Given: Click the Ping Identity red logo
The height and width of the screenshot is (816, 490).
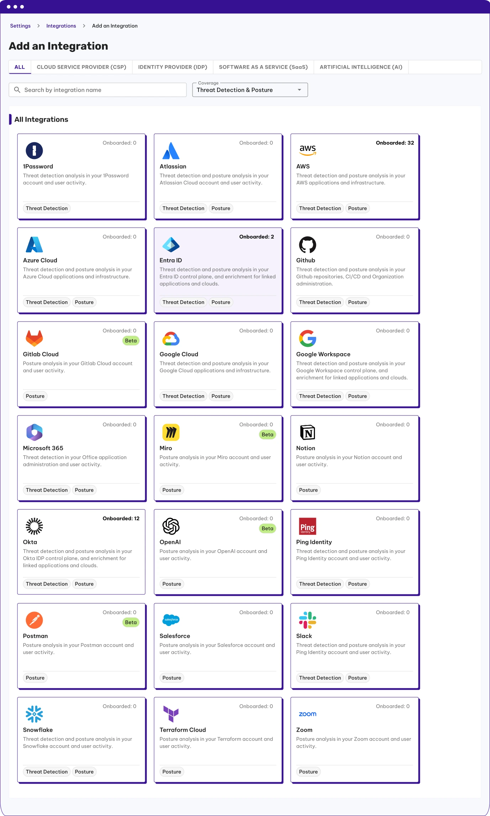Looking at the screenshot, I should point(307,526).
